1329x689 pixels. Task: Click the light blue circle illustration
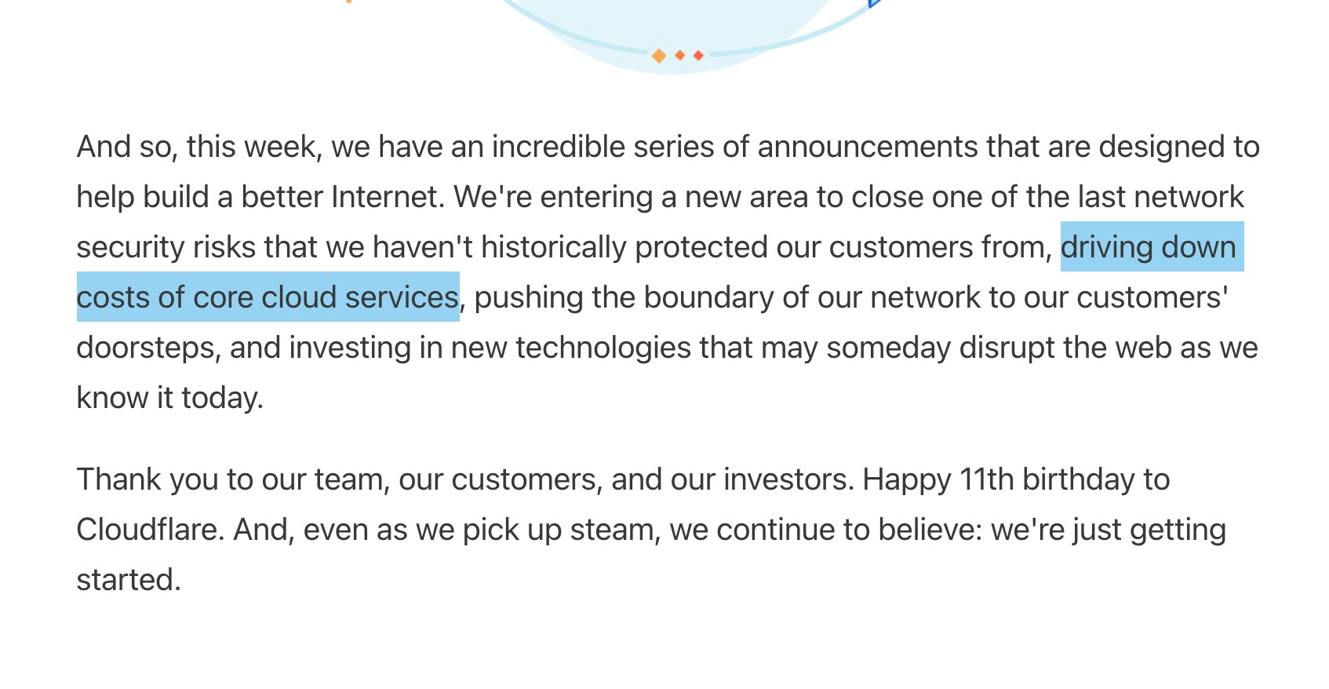(673, 31)
